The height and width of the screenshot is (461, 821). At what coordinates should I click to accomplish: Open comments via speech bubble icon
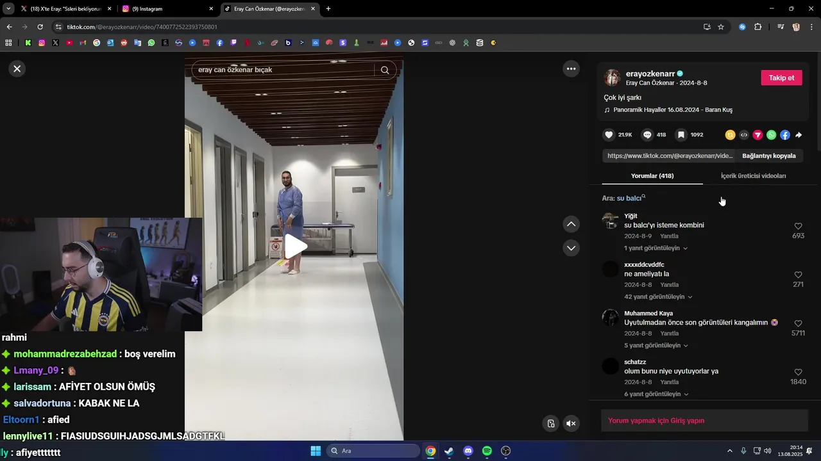point(647,135)
